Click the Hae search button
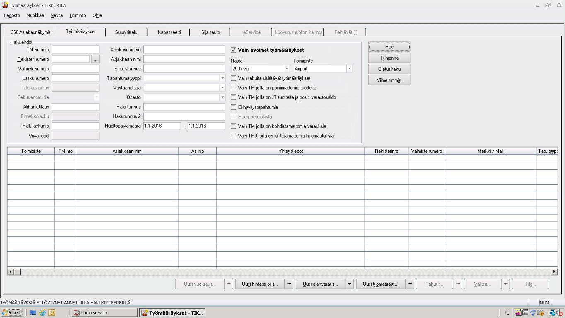The image size is (565, 318). (389, 47)
